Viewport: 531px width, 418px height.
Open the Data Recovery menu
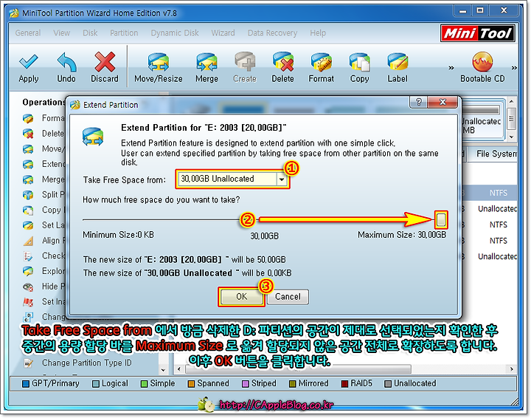pyautogui.click(x=272, y=33)
